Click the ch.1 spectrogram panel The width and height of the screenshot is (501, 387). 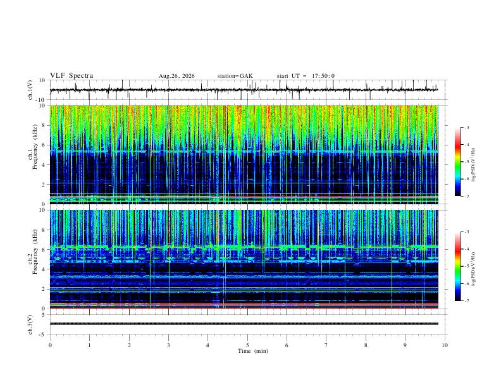(244, 154)
